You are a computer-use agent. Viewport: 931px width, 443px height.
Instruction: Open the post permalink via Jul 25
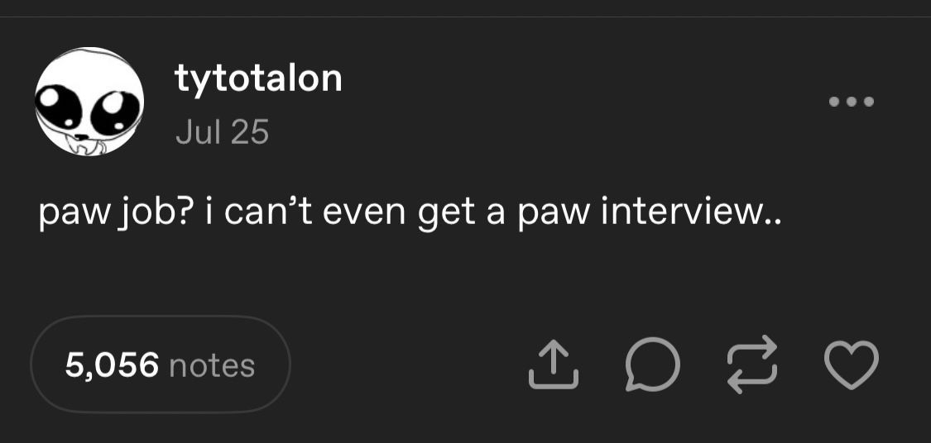coord(222,132)
